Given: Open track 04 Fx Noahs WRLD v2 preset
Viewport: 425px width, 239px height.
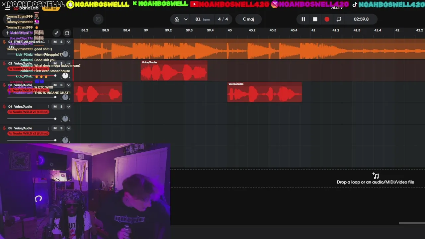Looking at the screenshot, I should [x=28, y=112].
